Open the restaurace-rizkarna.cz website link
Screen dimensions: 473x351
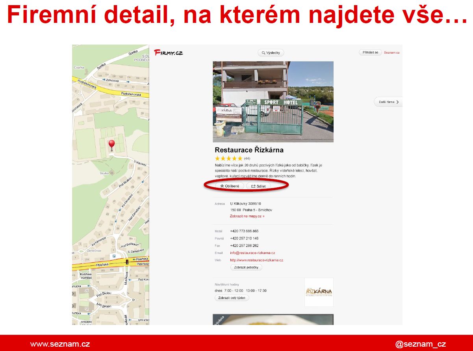click(258, 260)
